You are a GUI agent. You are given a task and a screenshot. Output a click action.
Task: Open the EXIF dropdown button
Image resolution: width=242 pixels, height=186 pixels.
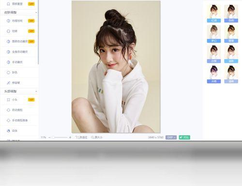[171, 137]
